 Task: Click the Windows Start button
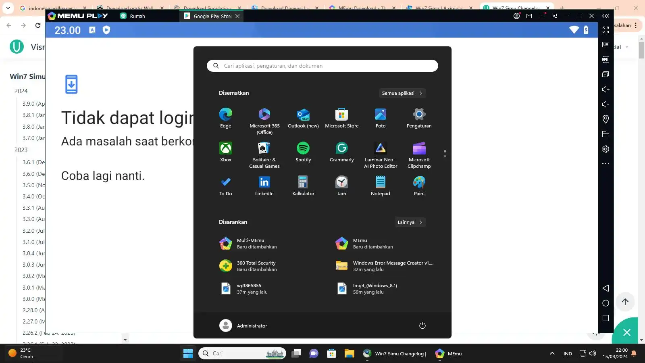[188, 353]
